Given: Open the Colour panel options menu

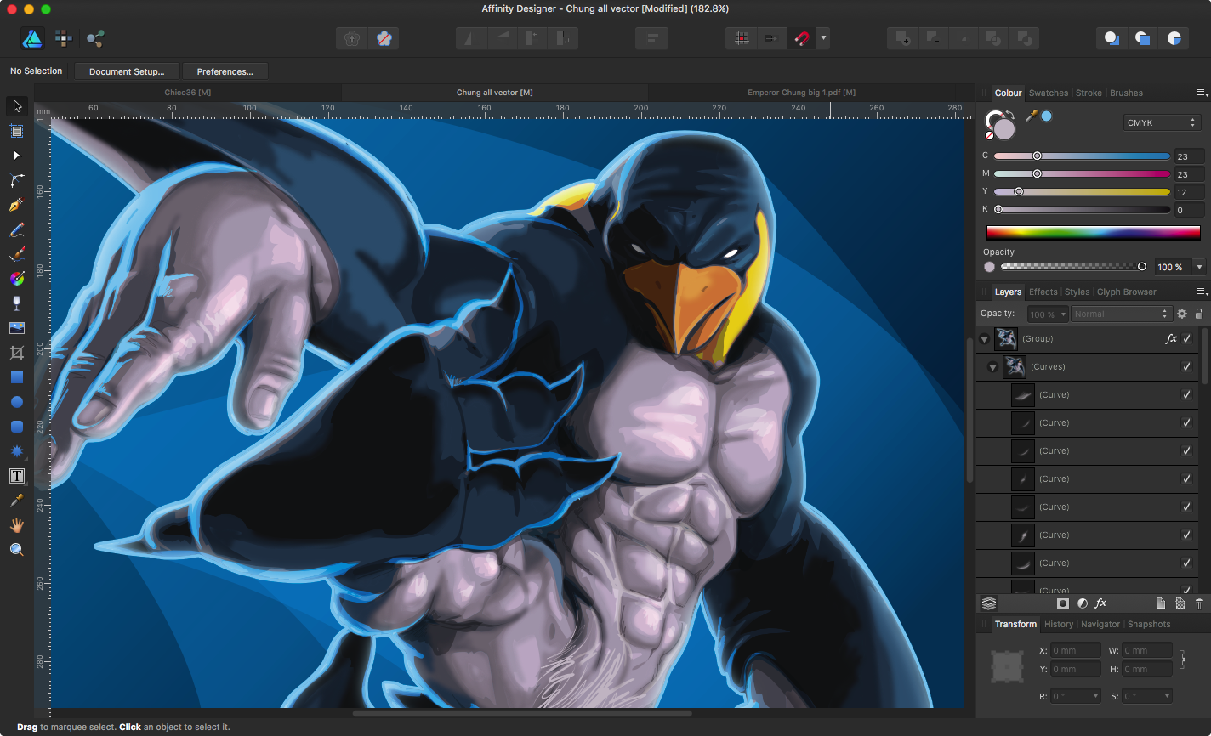Looking at the screenshot, I should tap(1202, 93).
